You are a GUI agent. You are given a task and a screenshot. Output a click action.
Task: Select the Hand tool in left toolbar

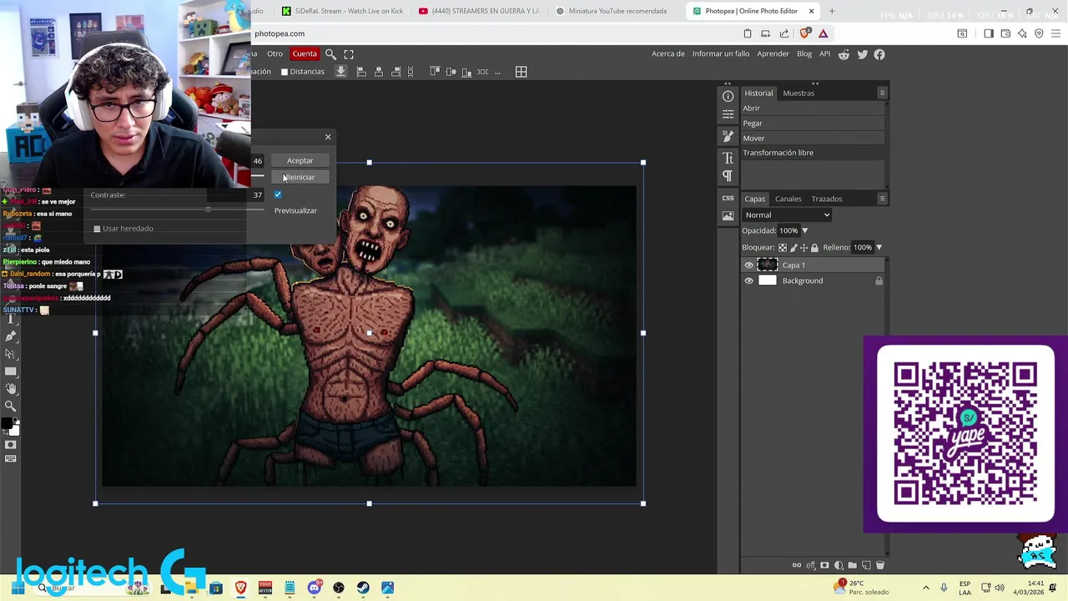pyautogui.click(x=11, y=388)
